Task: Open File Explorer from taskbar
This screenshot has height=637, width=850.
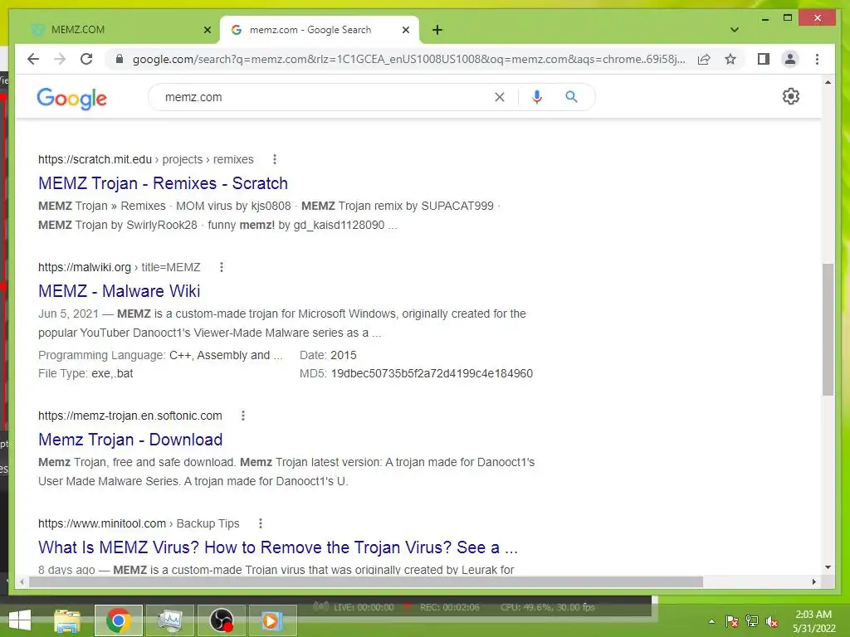Action: click(x=67, y=620)
